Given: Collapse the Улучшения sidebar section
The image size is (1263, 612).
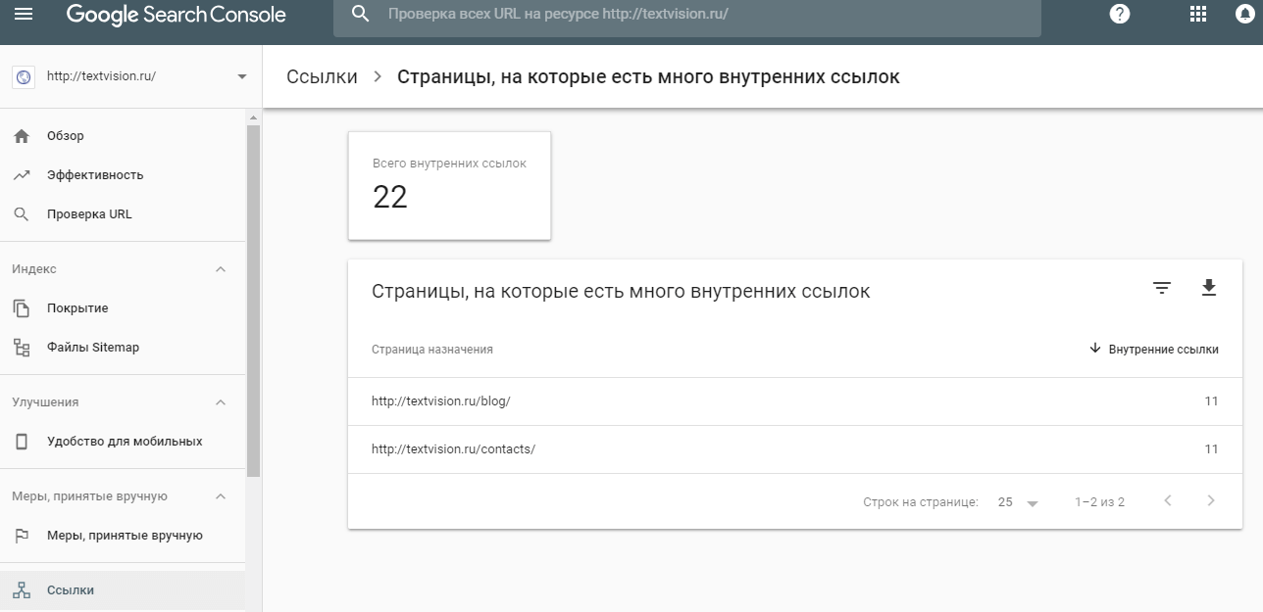Looking at the screenshot, I should (x=221, y=401).
